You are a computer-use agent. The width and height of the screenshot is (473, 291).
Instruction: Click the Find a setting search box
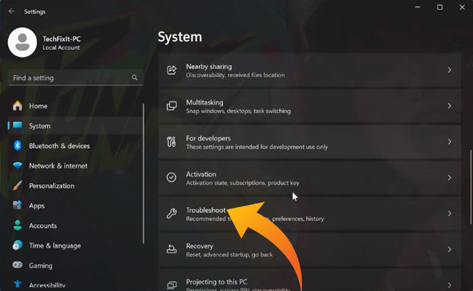tap(71, 78)
